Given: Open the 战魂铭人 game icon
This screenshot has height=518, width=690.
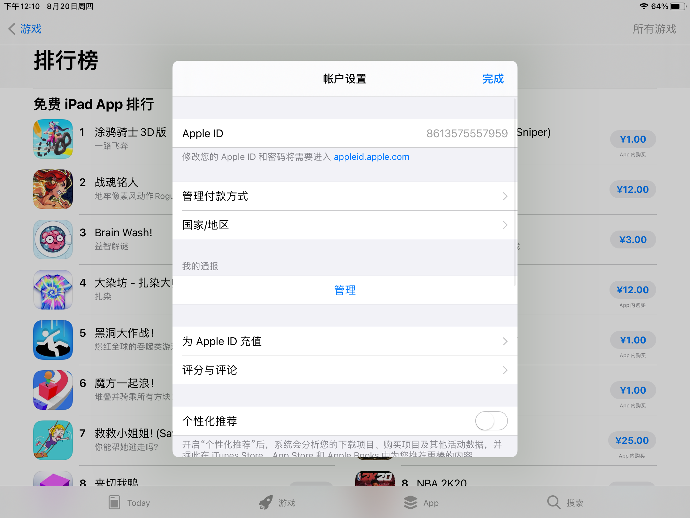Looking at the screenshot, I should 53,189.
